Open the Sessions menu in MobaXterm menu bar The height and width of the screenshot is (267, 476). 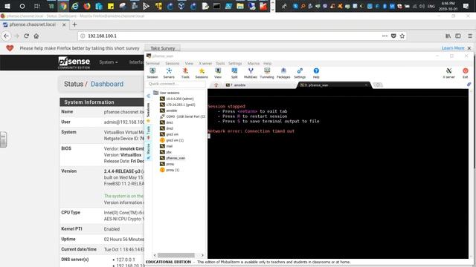[x=172, y=63]
